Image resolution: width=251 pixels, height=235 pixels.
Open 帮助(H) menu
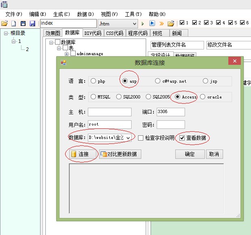[x=157, y=14]
